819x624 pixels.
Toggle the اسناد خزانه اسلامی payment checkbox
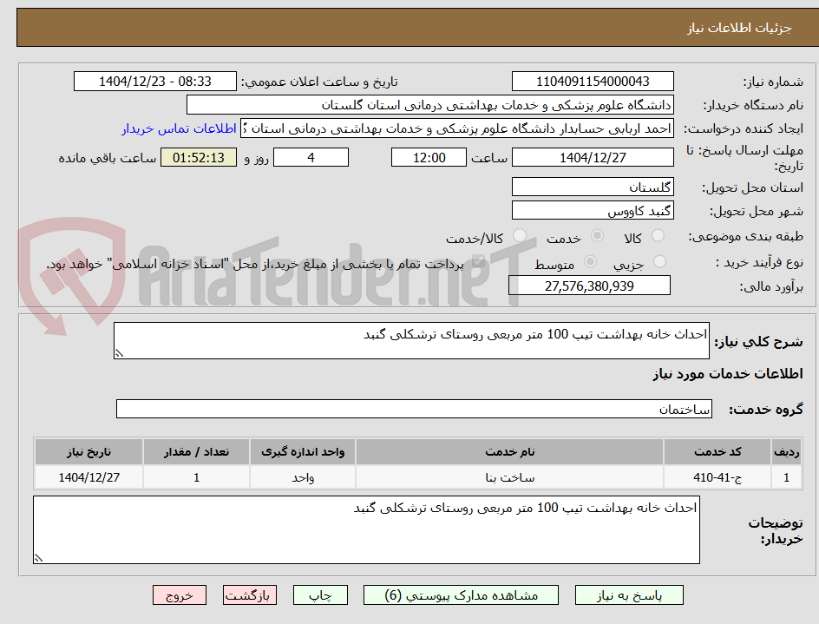tap(477, 263)
